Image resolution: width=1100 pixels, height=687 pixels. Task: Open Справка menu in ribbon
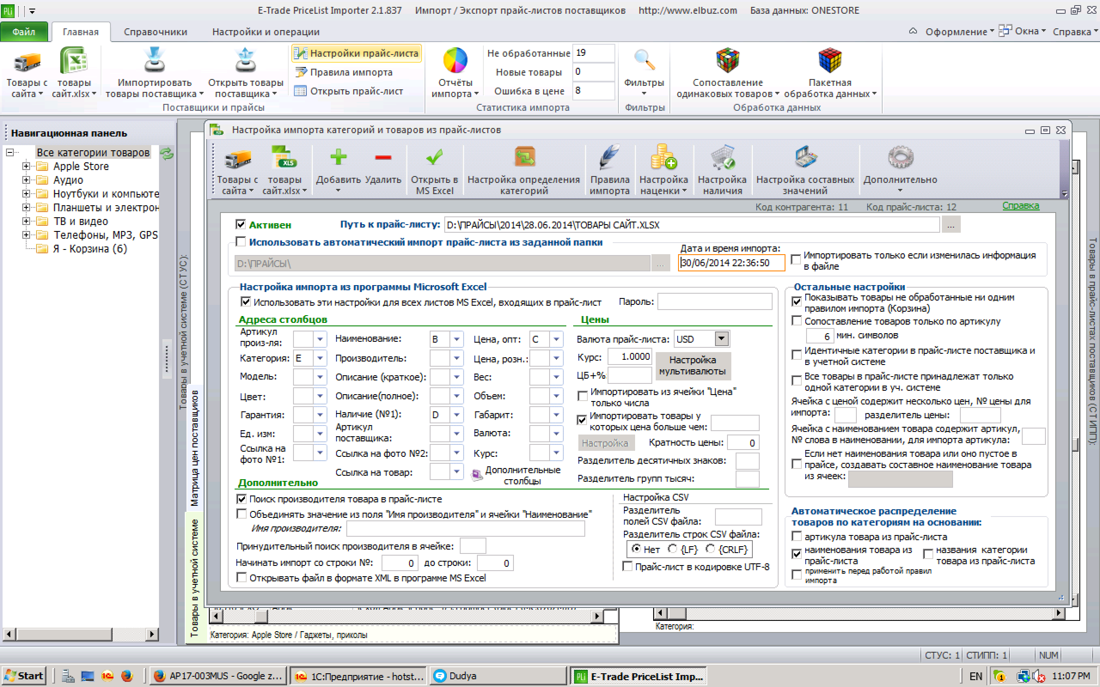[1075, 31]
